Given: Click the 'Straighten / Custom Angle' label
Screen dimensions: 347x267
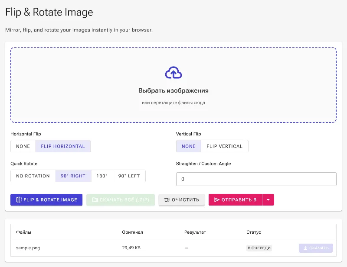Looking at the screenshot, I should pyautogui.click(x=203, y=164).
